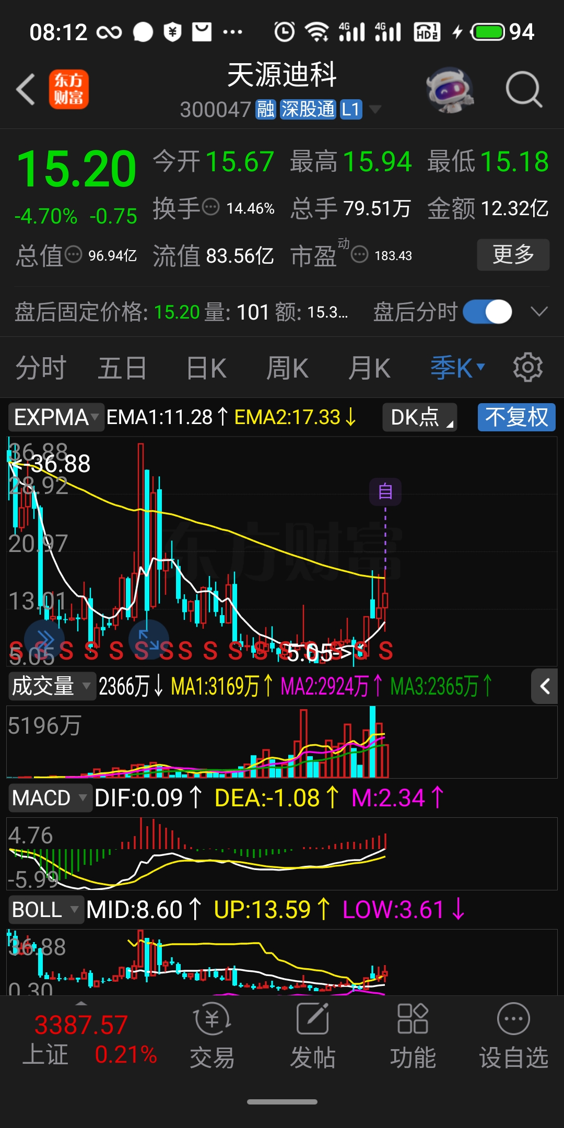Viewport: 564px width, 1128px height.
Task: Open the 季K period dropdown
Action: point(457,368)
